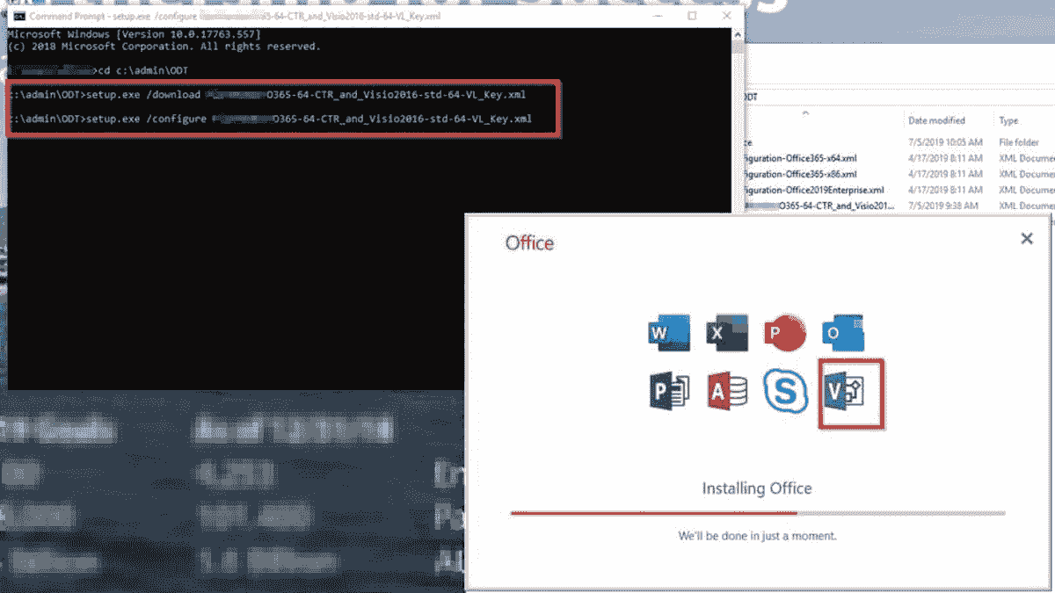Dismiss the Office installer dialog
1055x593 pixels.
(x=1026, y=238)
